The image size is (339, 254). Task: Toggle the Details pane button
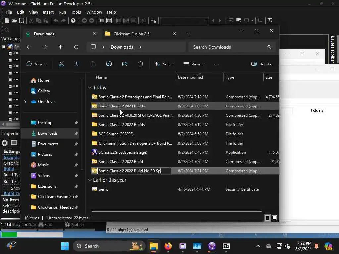(x=261, y=64)
